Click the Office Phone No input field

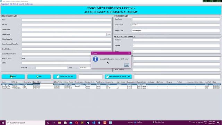click(x=66, y=39)
